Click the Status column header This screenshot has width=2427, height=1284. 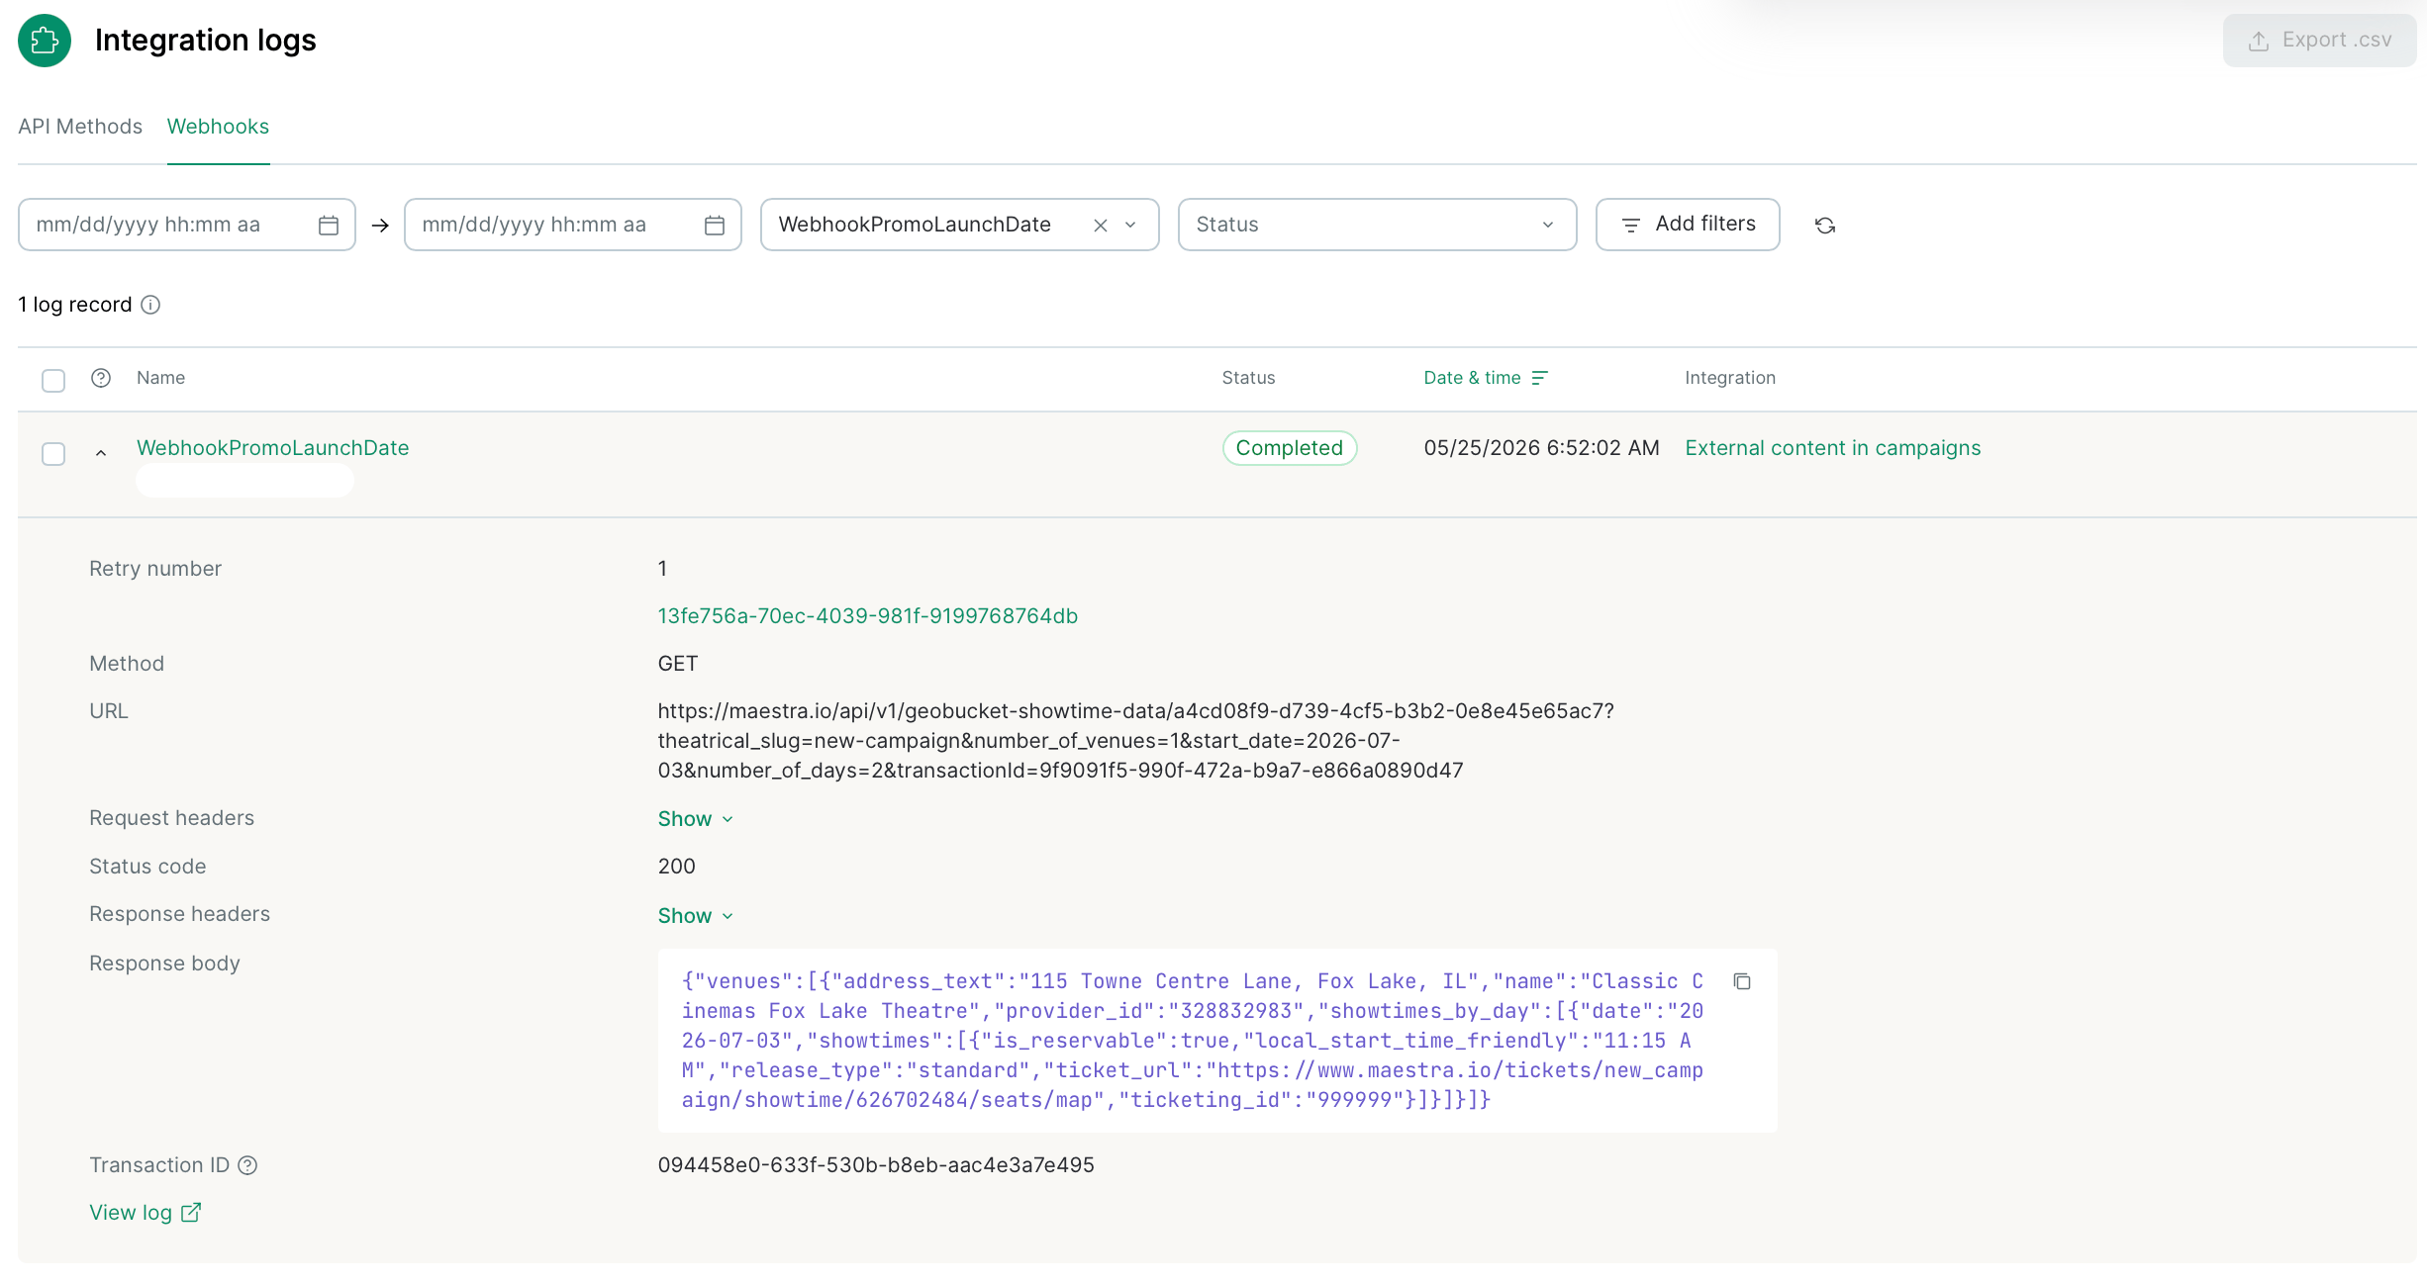tap(1248, 378)
